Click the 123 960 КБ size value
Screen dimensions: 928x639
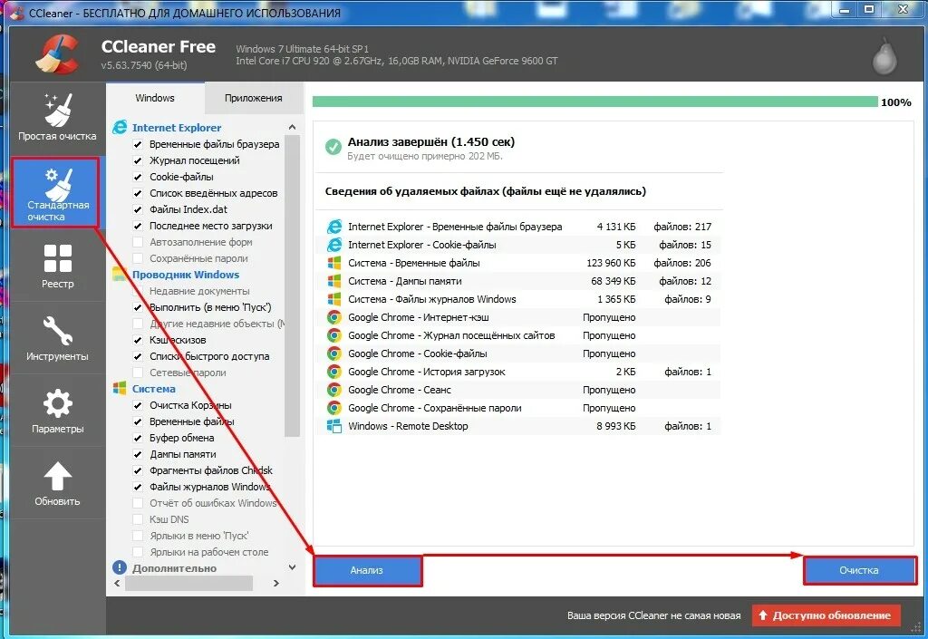coord(611,263)
